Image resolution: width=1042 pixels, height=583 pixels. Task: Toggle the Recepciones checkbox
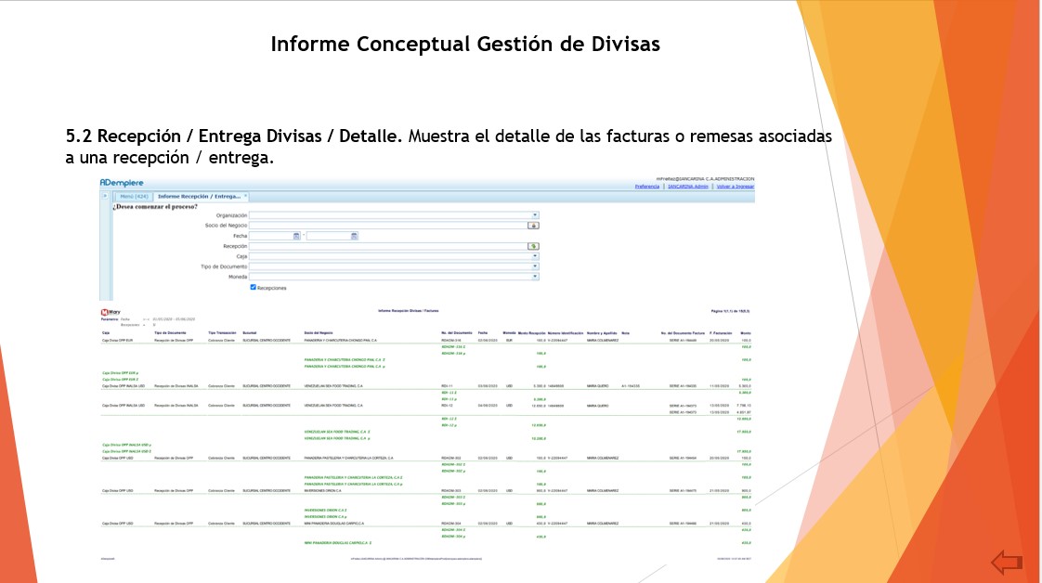click(253, 288)
